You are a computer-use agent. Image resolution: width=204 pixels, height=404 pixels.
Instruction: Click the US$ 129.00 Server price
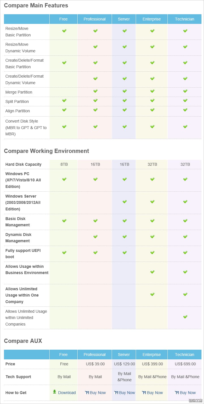[124, 364]
